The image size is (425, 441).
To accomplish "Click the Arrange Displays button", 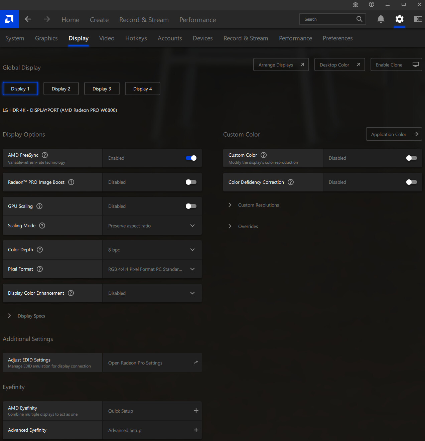I will point(281,64).
